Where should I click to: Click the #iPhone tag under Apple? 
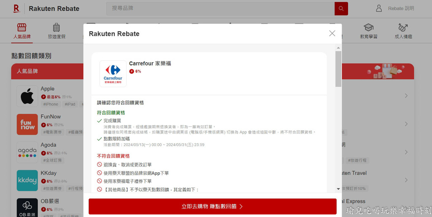51,104
